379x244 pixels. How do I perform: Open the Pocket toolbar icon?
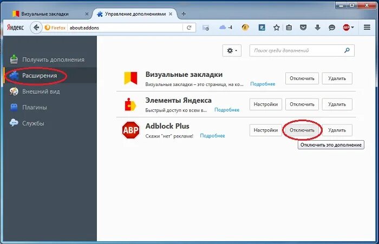pos(303,28)
